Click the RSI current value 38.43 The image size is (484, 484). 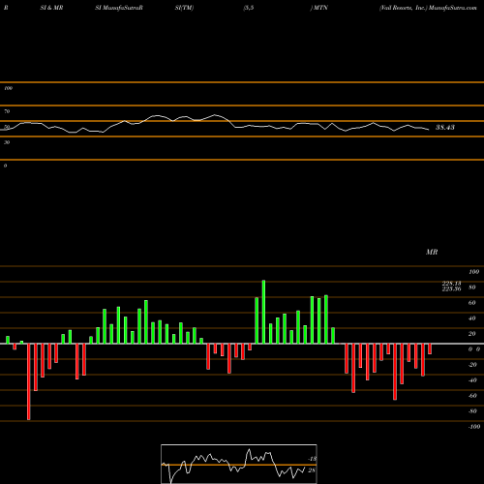tap(445, 128)
